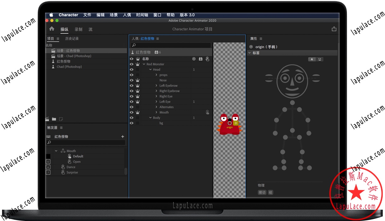Click the black color swatch beside Default trigger
This screenshot has height=221, width=385.
[48, 156]
